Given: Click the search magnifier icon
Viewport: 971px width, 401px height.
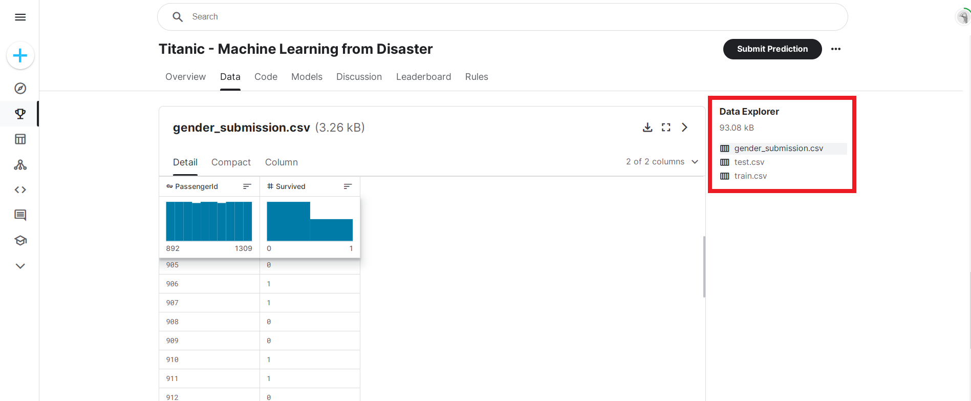Looking at the screenshot, I should (178, 17).
